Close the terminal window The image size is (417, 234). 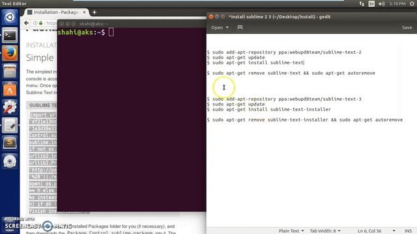[62, 23]
